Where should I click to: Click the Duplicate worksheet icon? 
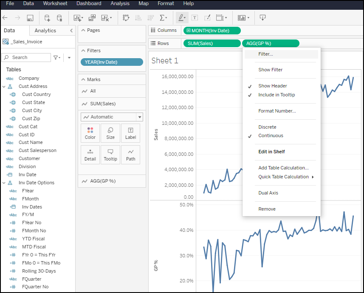coord(92,18)
